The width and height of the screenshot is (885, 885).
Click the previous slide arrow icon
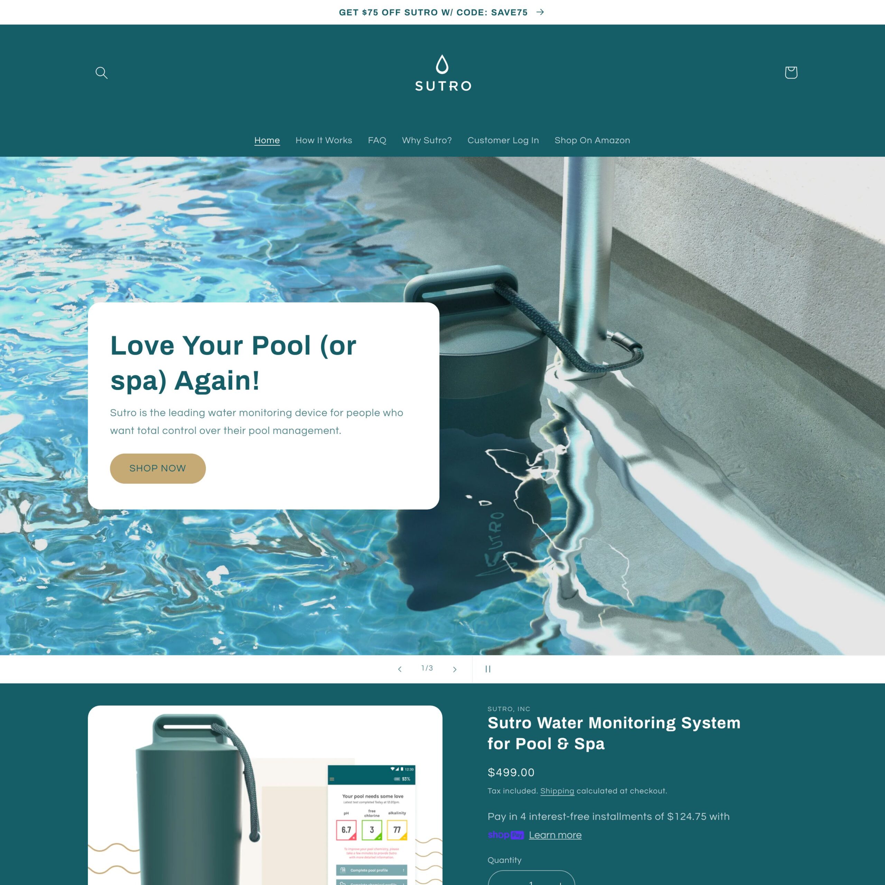coord(400,669)
